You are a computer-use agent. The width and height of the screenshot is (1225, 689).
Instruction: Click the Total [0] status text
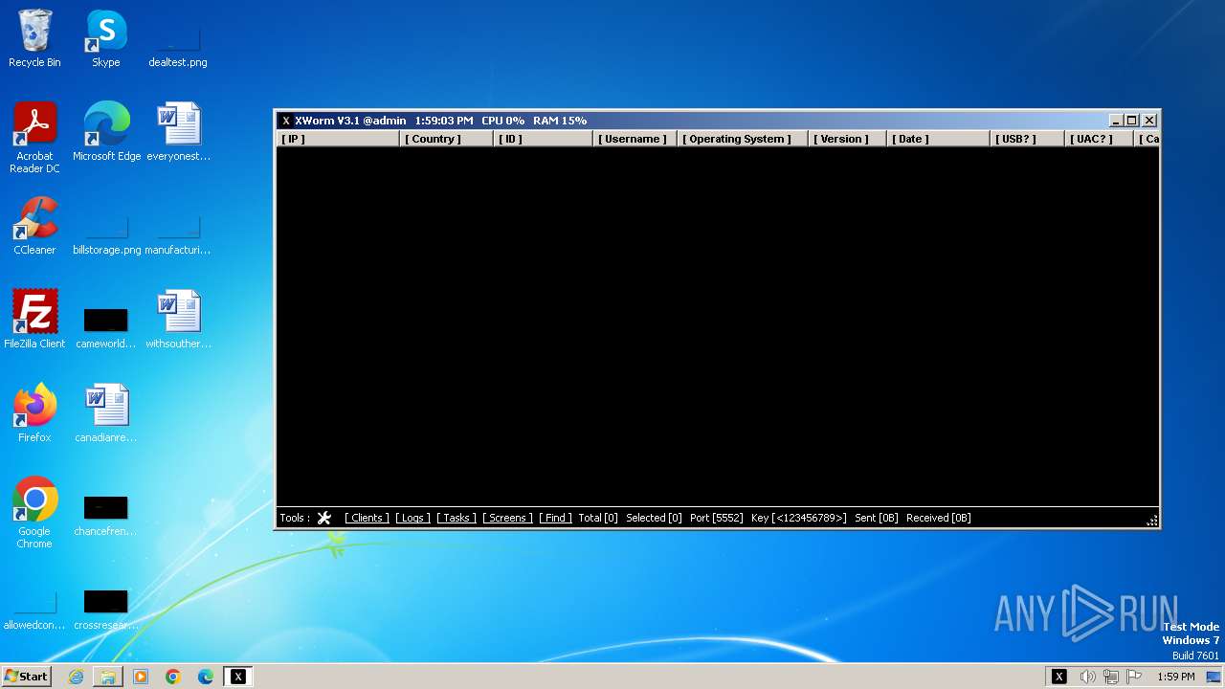tap(598, 518)
